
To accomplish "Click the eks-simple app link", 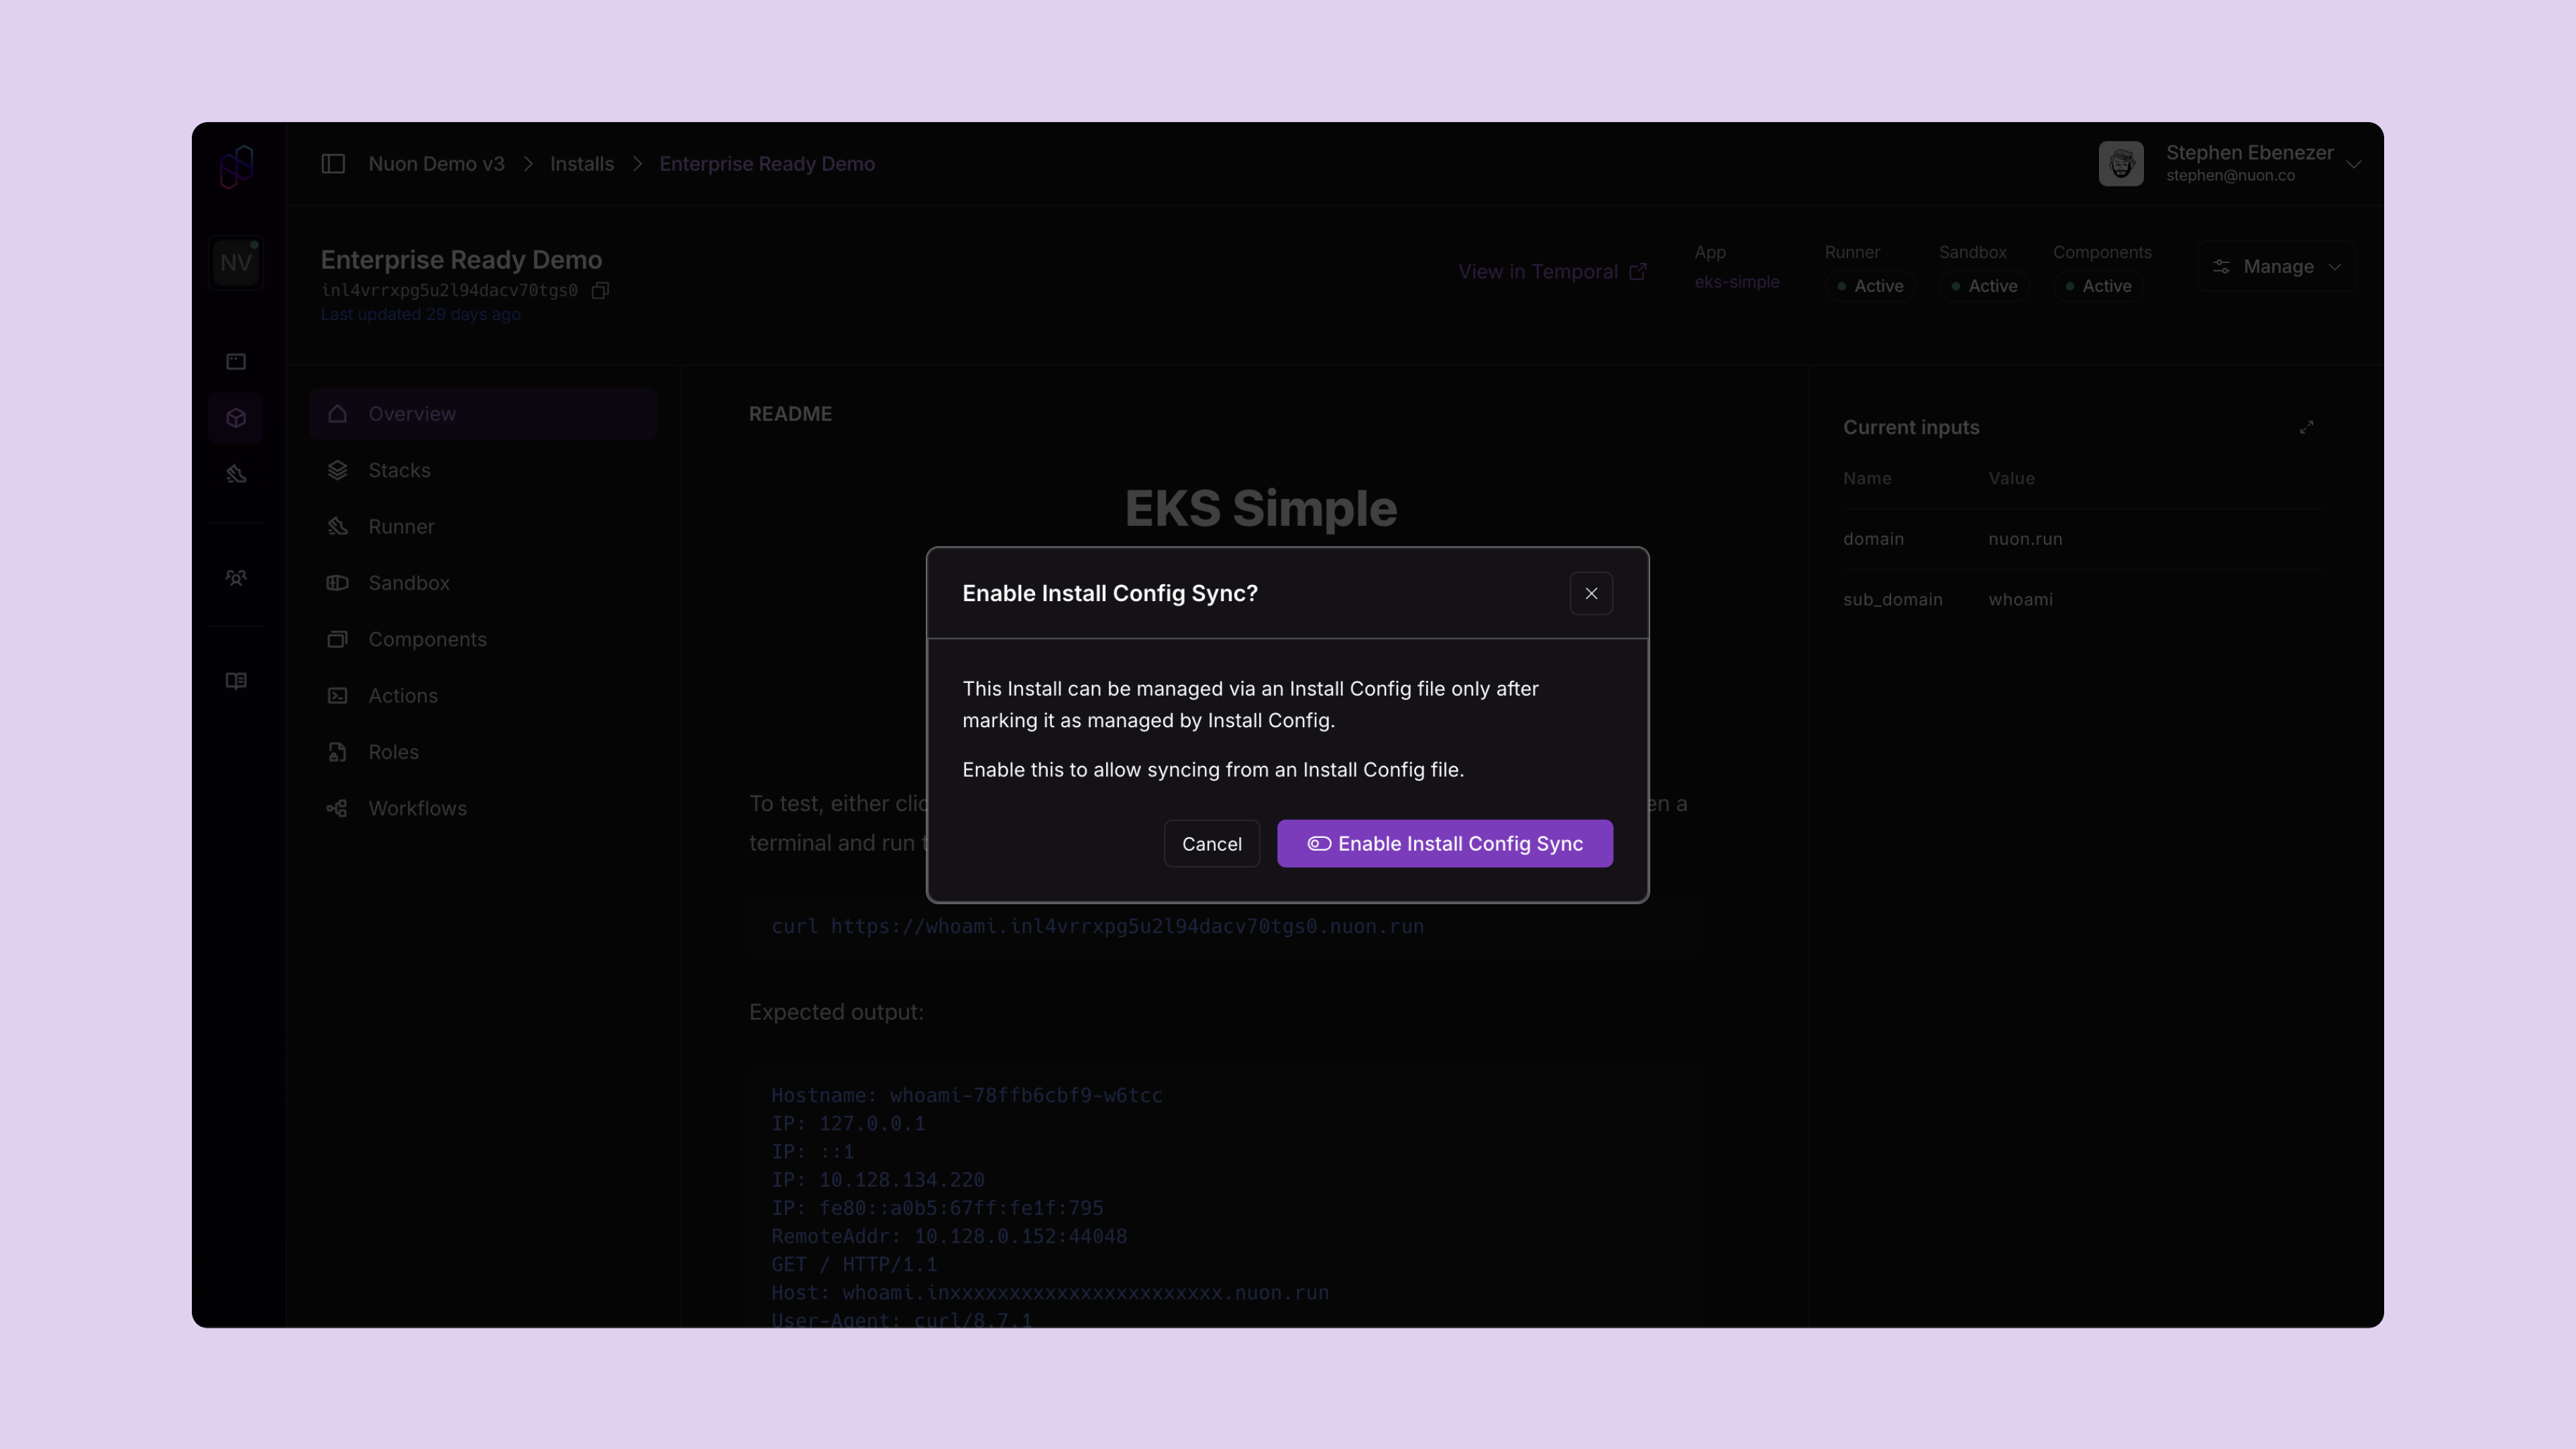I will [1737, 281].
